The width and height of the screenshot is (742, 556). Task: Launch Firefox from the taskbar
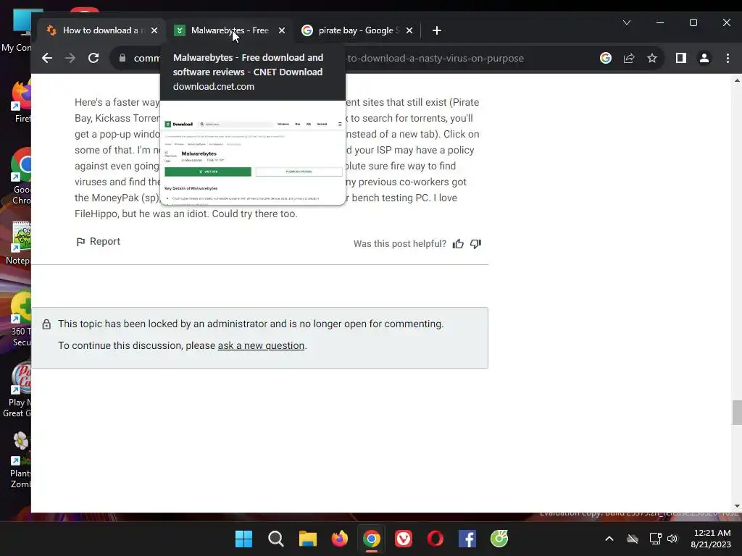(x=339, y=539)
